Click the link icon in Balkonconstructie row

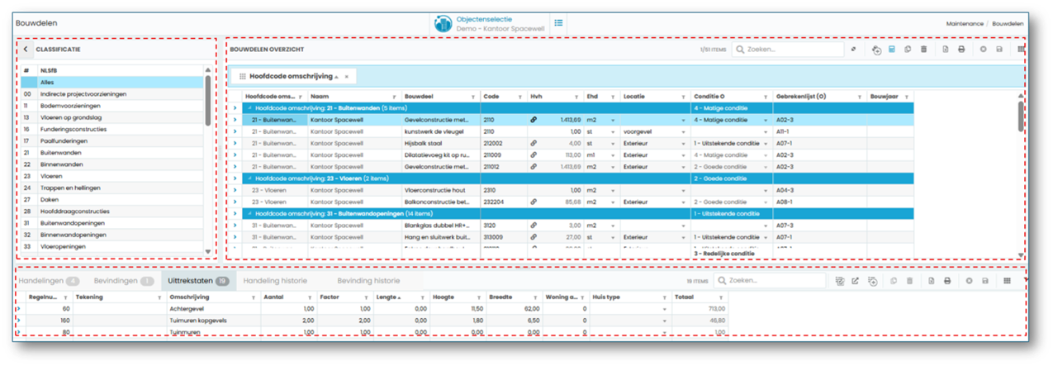tap(535, 201)
